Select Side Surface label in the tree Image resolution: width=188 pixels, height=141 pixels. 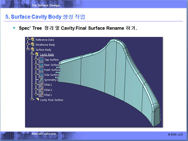51,75
